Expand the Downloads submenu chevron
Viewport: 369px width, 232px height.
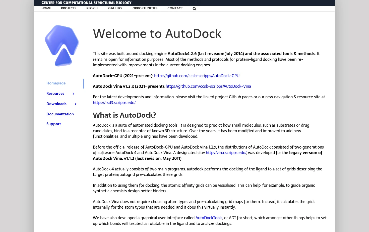pyautogui.click(x=76, y=104)
